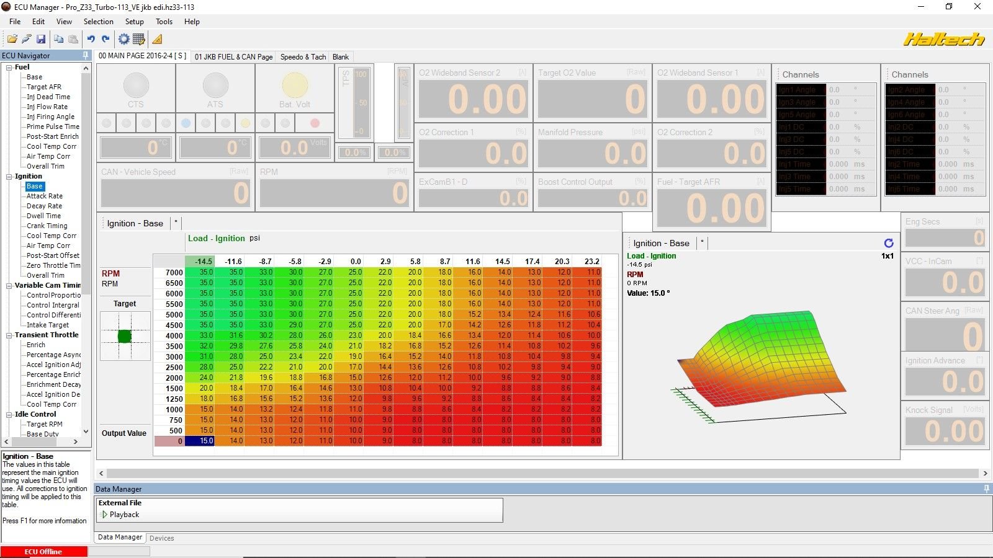Open the Tools menu
This screenshot has height=558, width=993.
164,21
